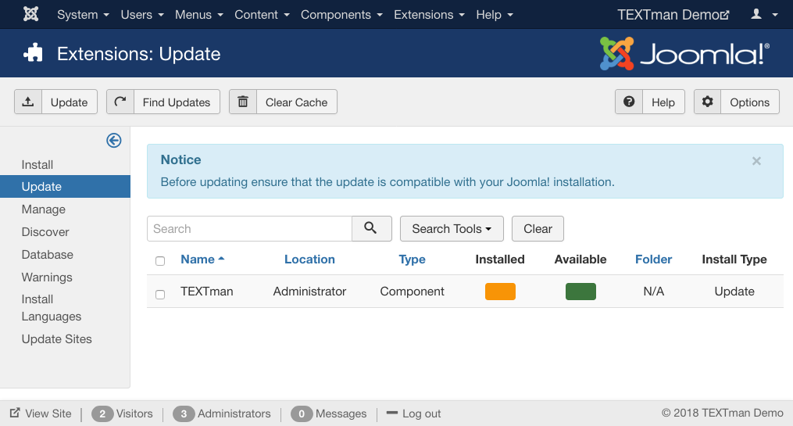Image resolution: width=793 pixels, height=426 pixels.
Task: Click the Administrator location cell
Action: (309, 292)
